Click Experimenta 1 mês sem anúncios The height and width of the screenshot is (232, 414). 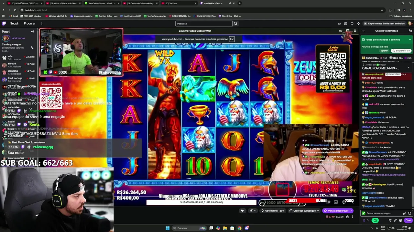tap(384, 24)
